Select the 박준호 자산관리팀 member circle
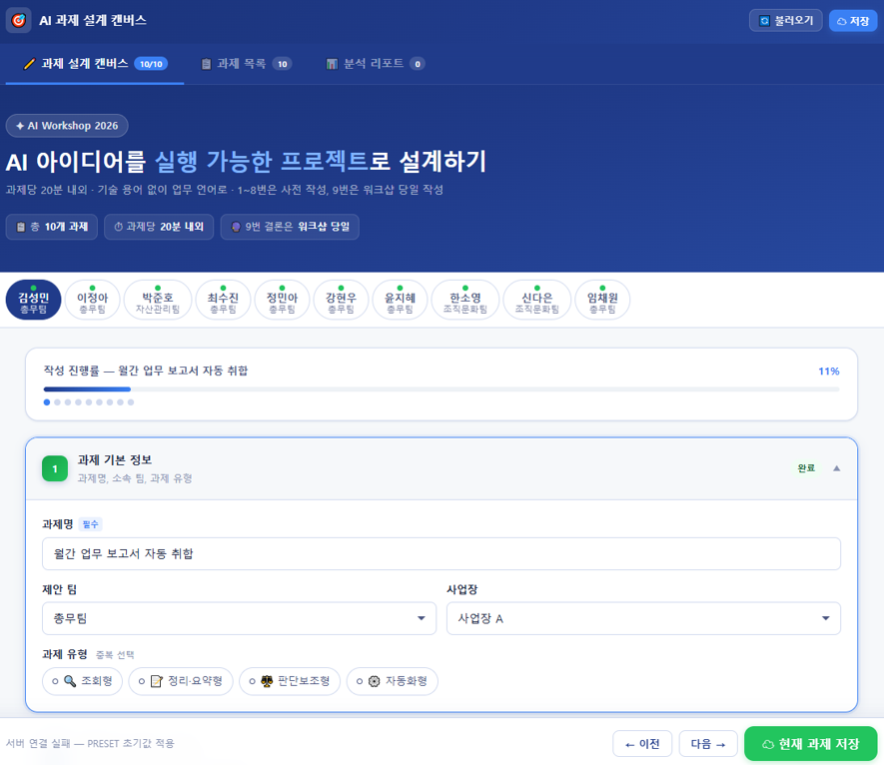884x765 pixels. pyautogui.click(x=158, y=300)
